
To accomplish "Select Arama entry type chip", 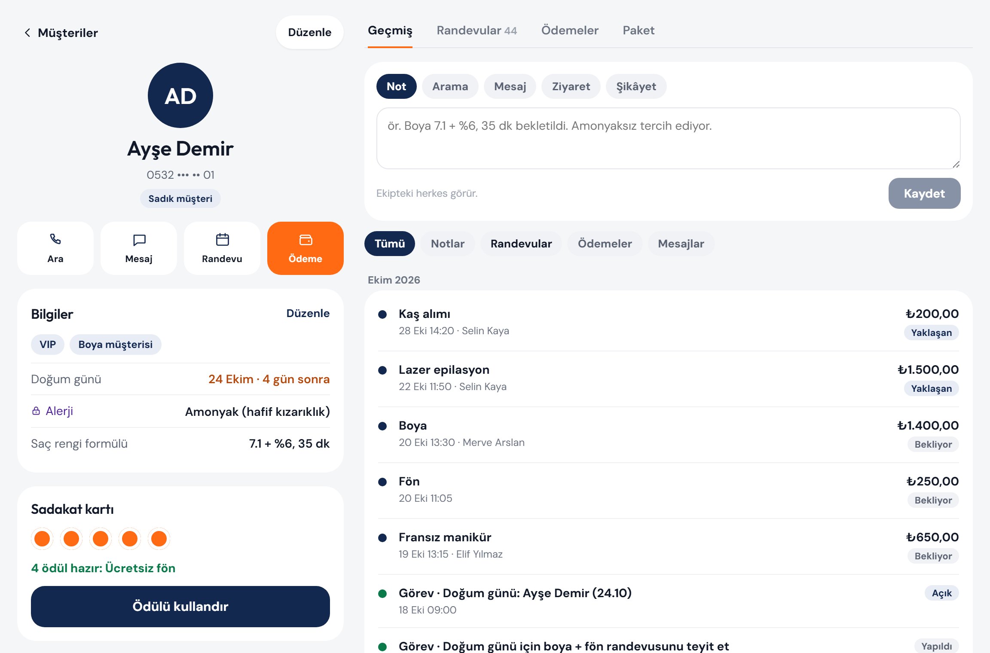I will (450, 86).
